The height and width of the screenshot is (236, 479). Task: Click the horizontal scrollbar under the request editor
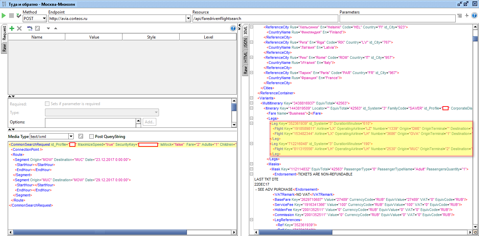(101, 232)
